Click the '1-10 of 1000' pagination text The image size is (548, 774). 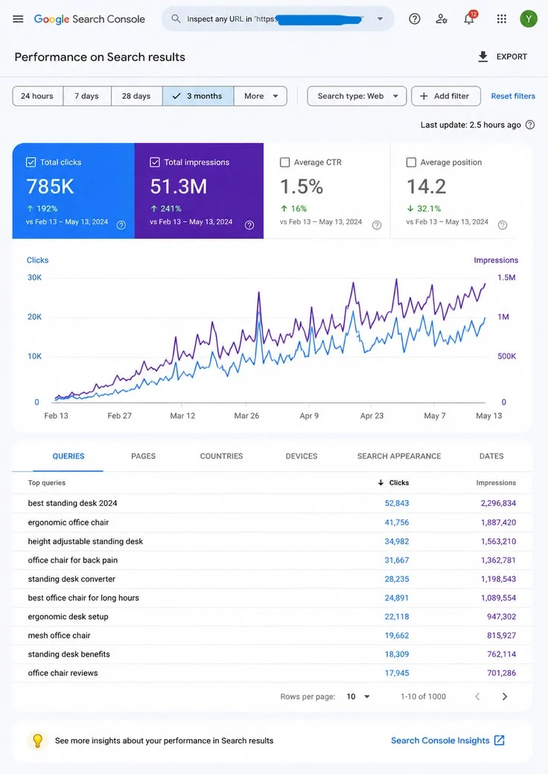(423, 697)
